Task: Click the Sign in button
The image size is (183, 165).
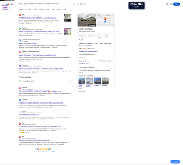Action: [176, 4]
